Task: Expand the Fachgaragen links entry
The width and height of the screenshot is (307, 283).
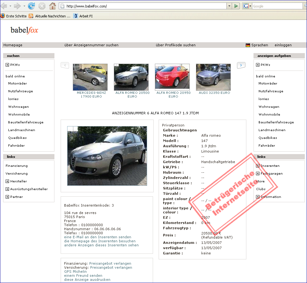Action: tap(258, 173)
